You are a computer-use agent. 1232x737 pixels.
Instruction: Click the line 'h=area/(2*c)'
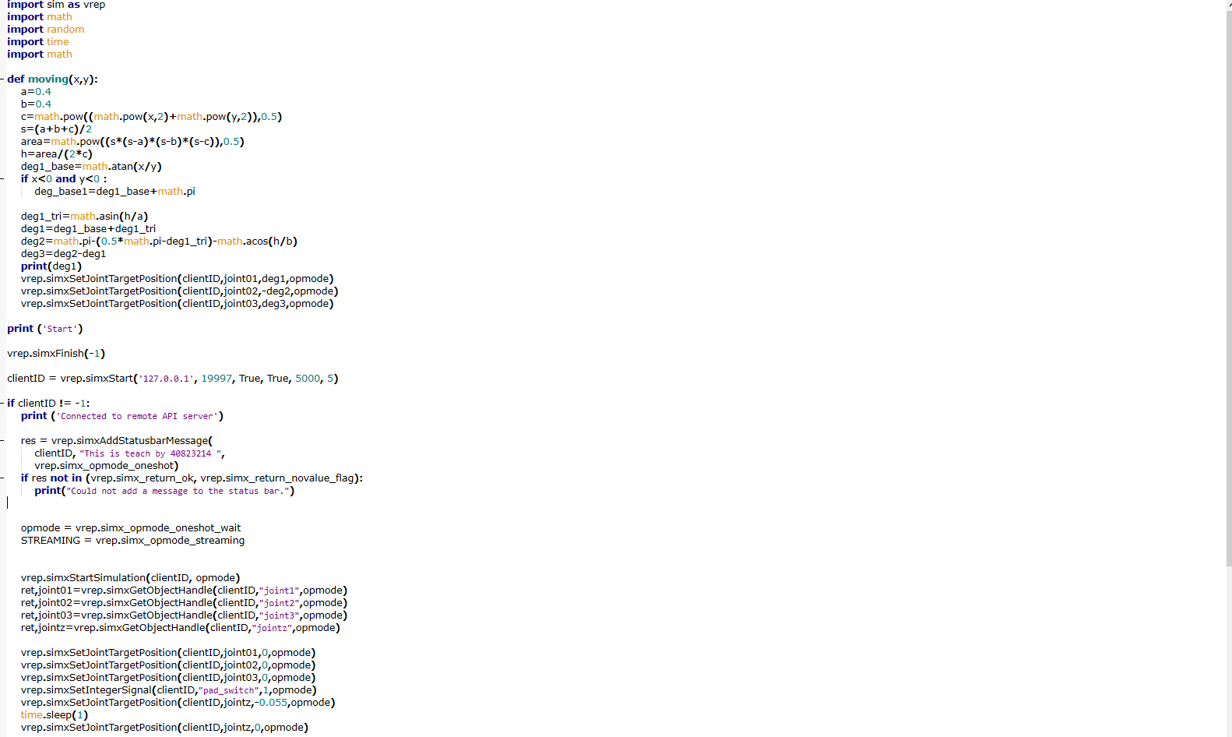tap(57, 154)
